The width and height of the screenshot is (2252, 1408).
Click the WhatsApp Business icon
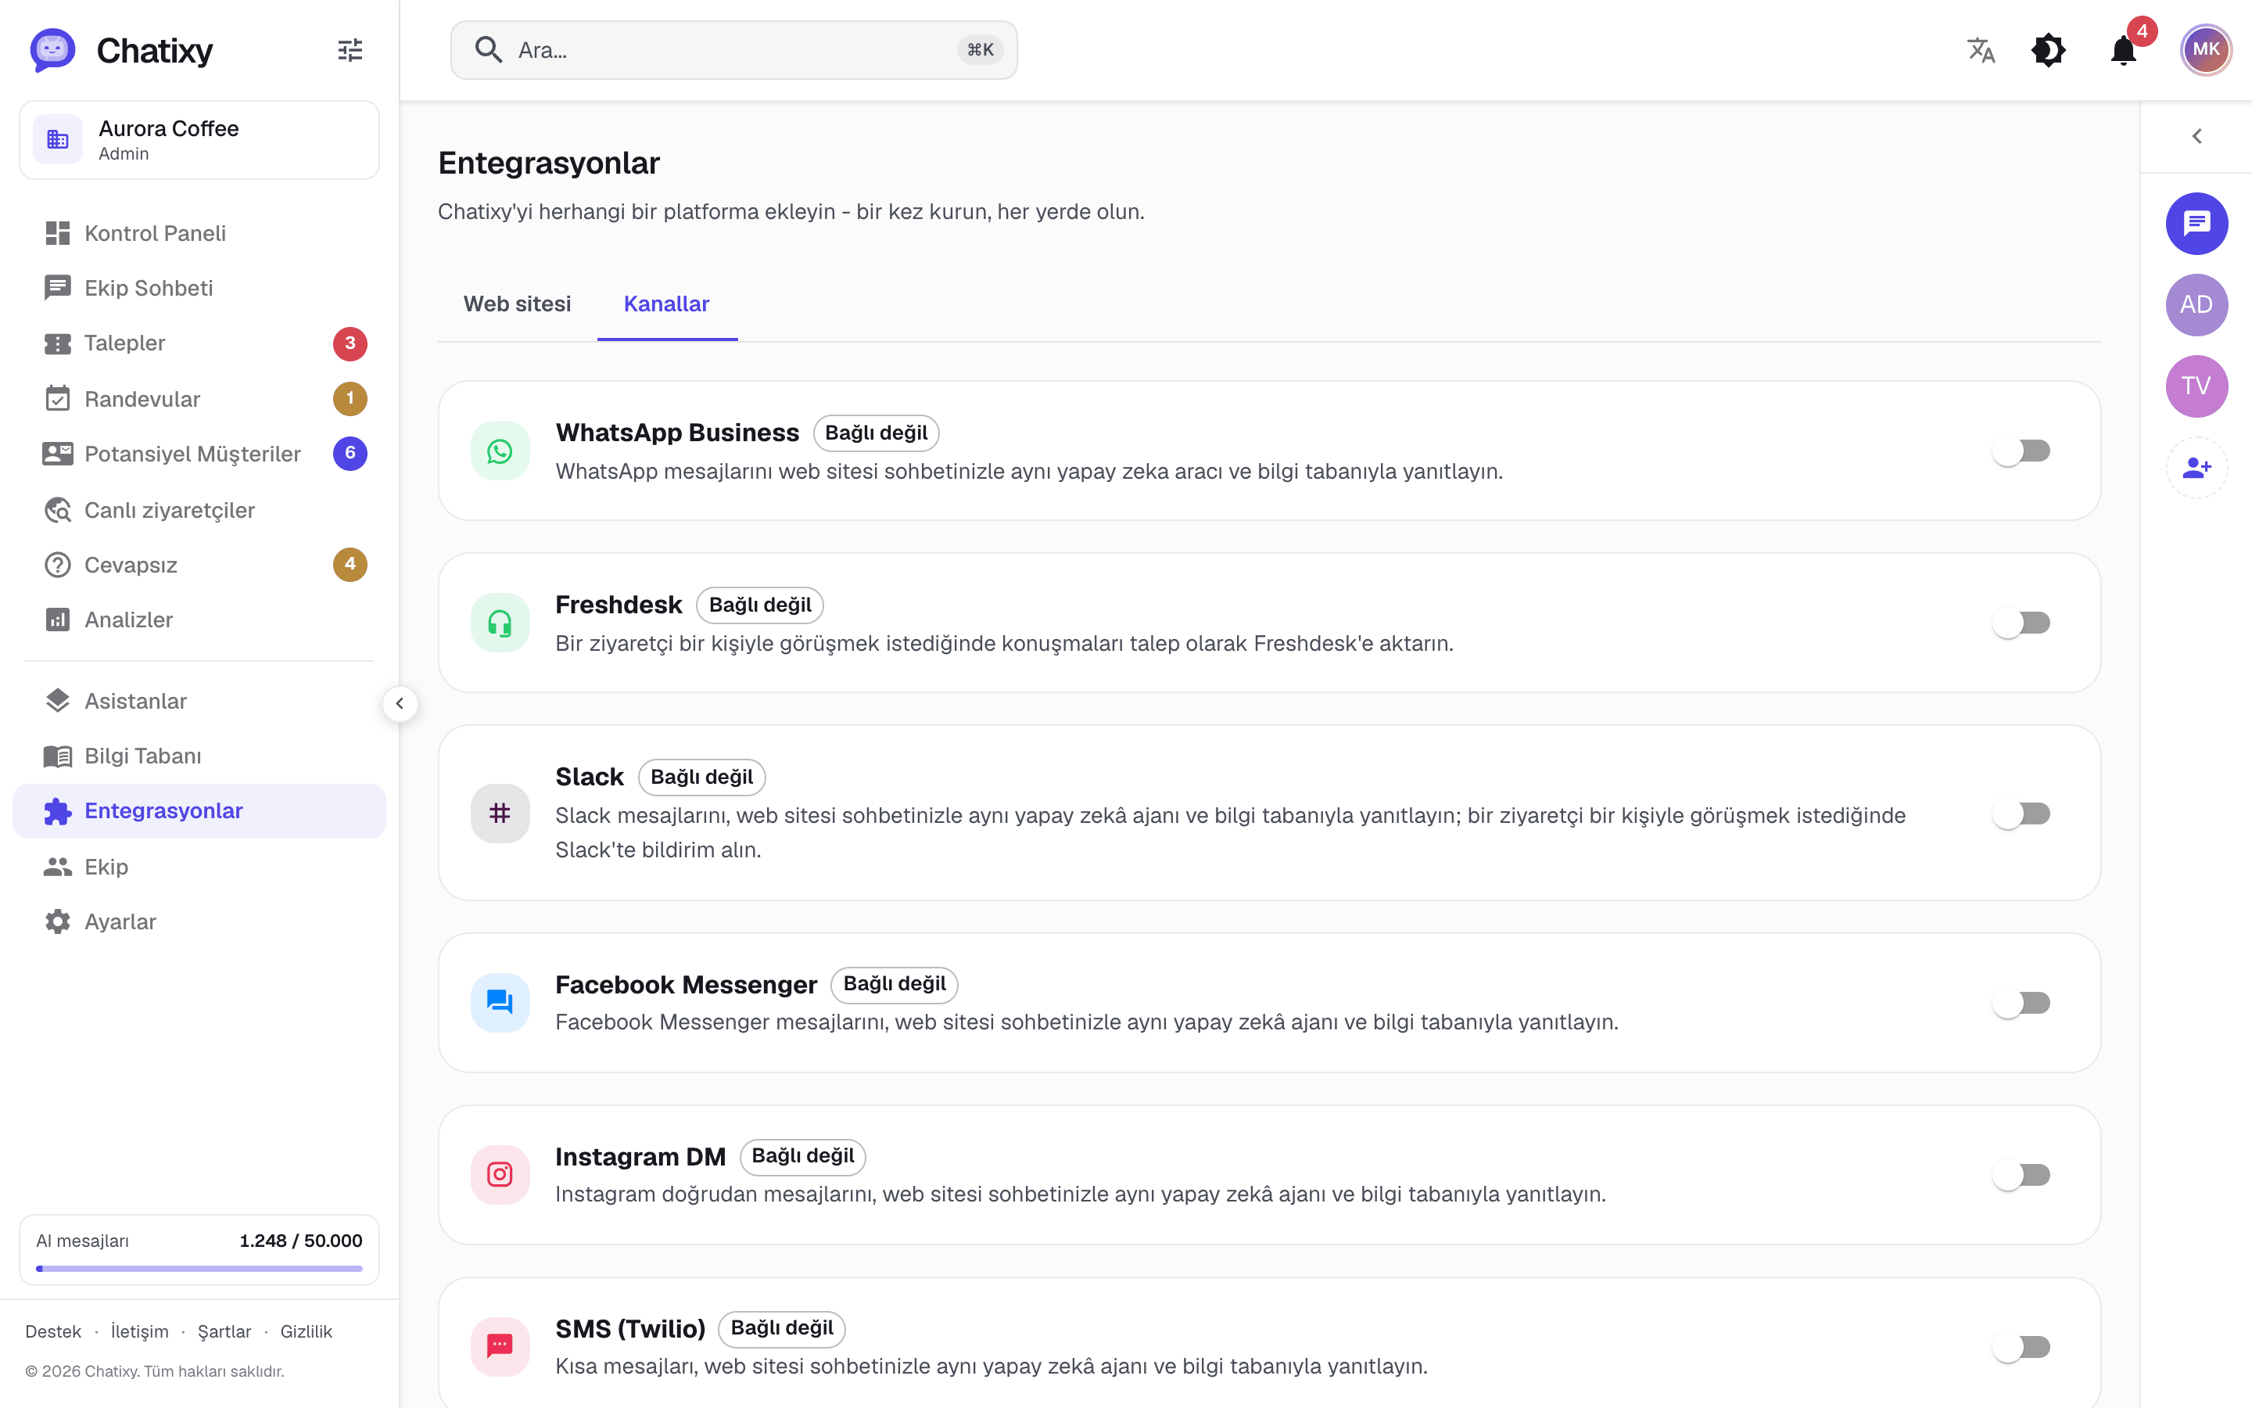click(x=500, y=451)
